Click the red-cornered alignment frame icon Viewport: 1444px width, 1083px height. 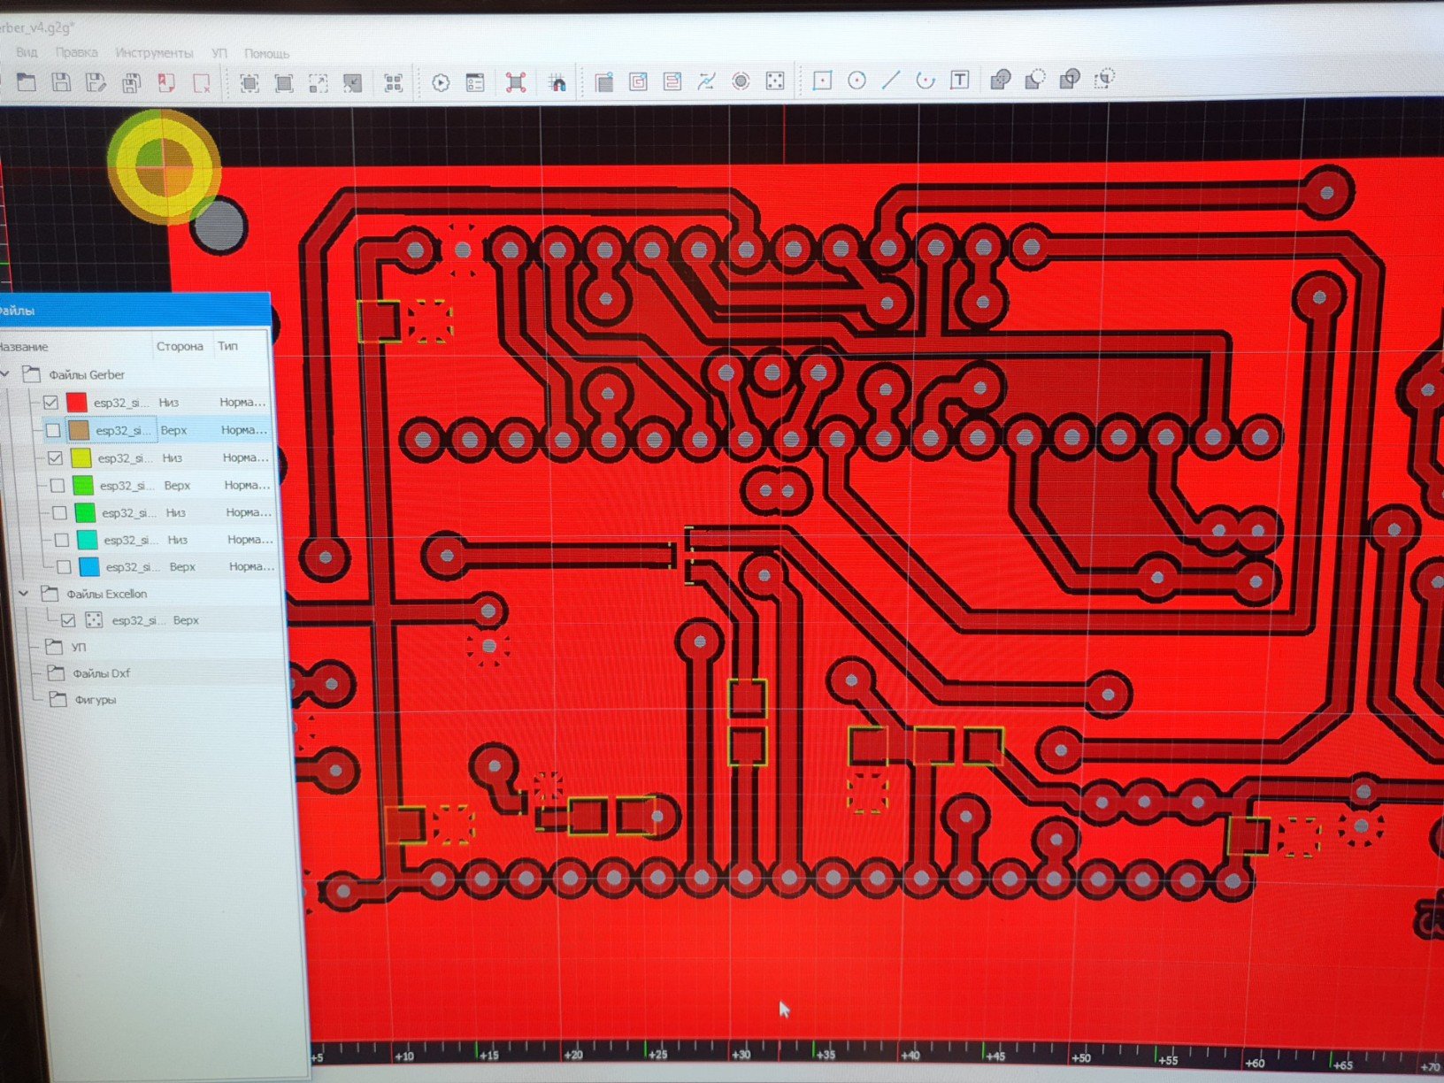coord(516,83)
